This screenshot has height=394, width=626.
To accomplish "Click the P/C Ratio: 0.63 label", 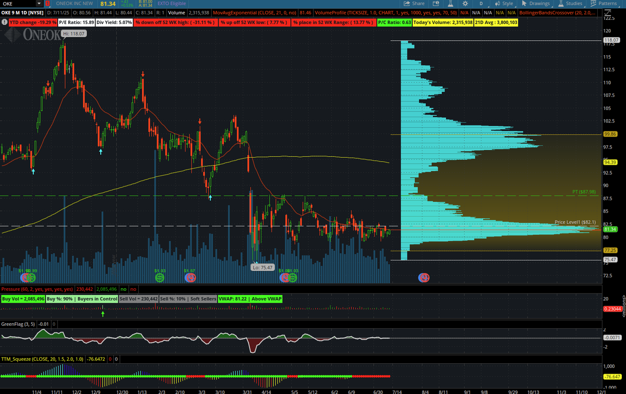I will (395, 22).
